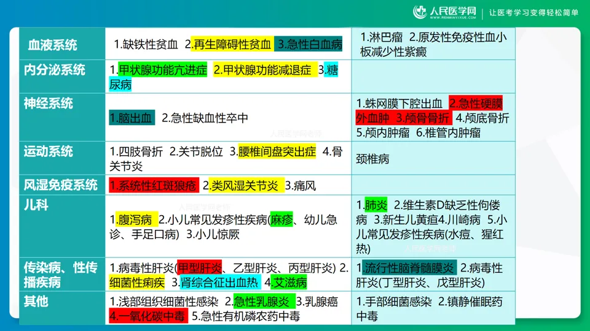Click the text 乙型肝炎
This screenshot has width=590, height=331.
[x=256, y=268]
